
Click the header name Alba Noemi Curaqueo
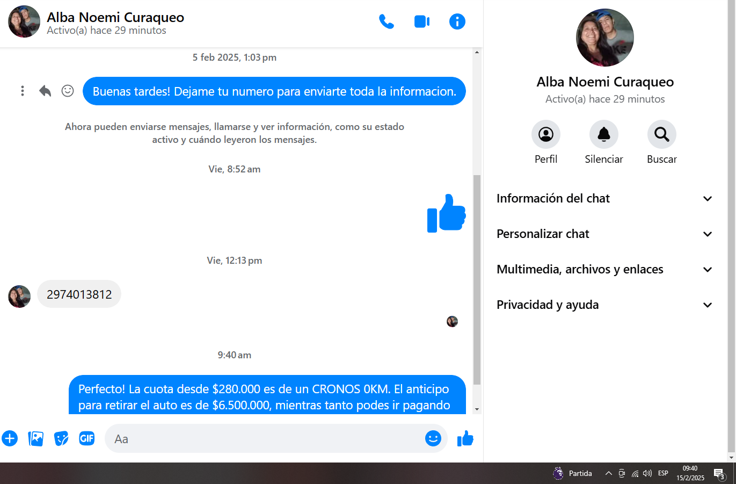coord(115,17)
